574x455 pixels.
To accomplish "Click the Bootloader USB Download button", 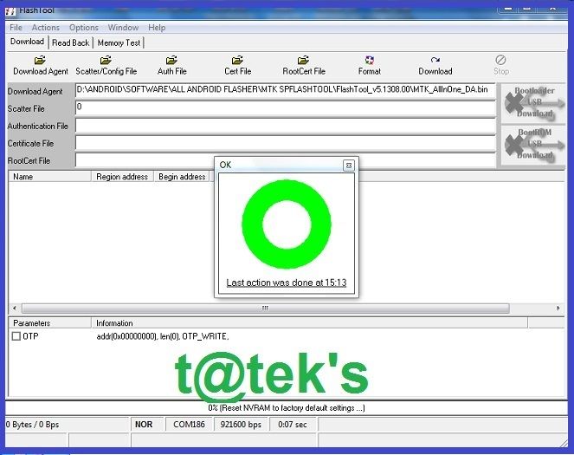I will click(533, 102).
